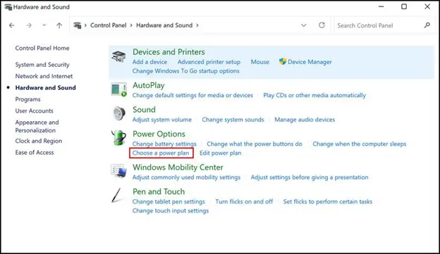Open Windows Mobility Center heading
This screenshot has width=440, height=254.
click(178, 167)
